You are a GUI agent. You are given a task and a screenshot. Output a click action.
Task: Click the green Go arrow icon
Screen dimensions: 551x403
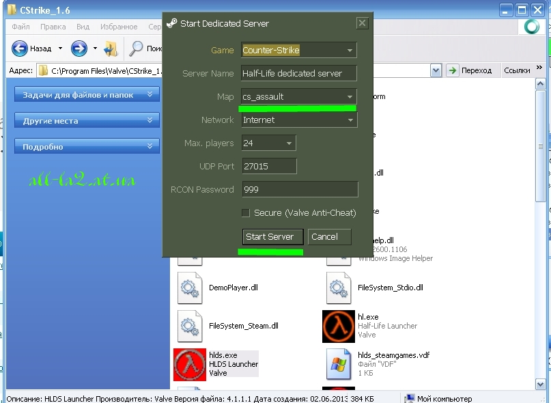click(x=453, y=70)
